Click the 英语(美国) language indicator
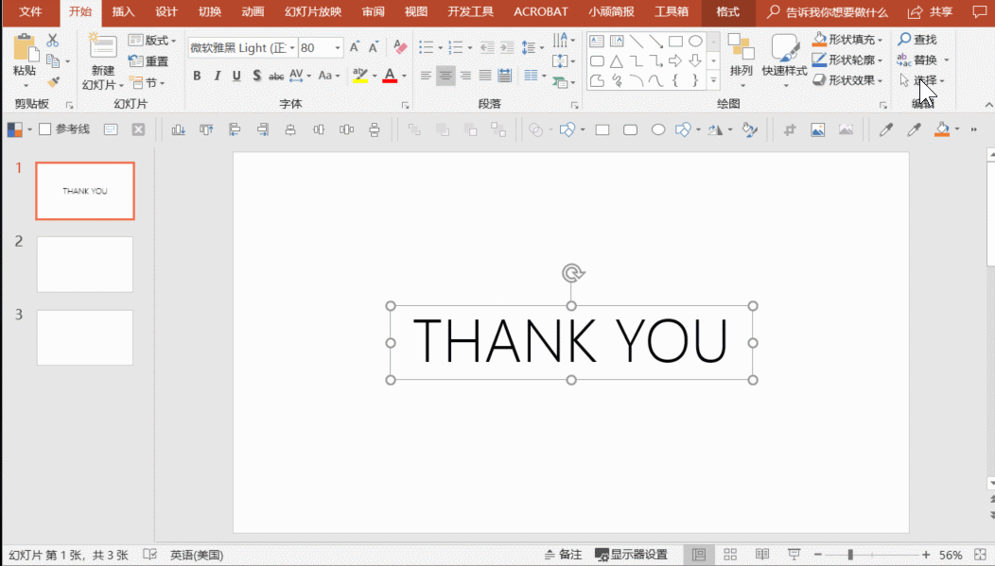This screenshot has height=566, width=995. pyautogui.click(x=197, y=555)
